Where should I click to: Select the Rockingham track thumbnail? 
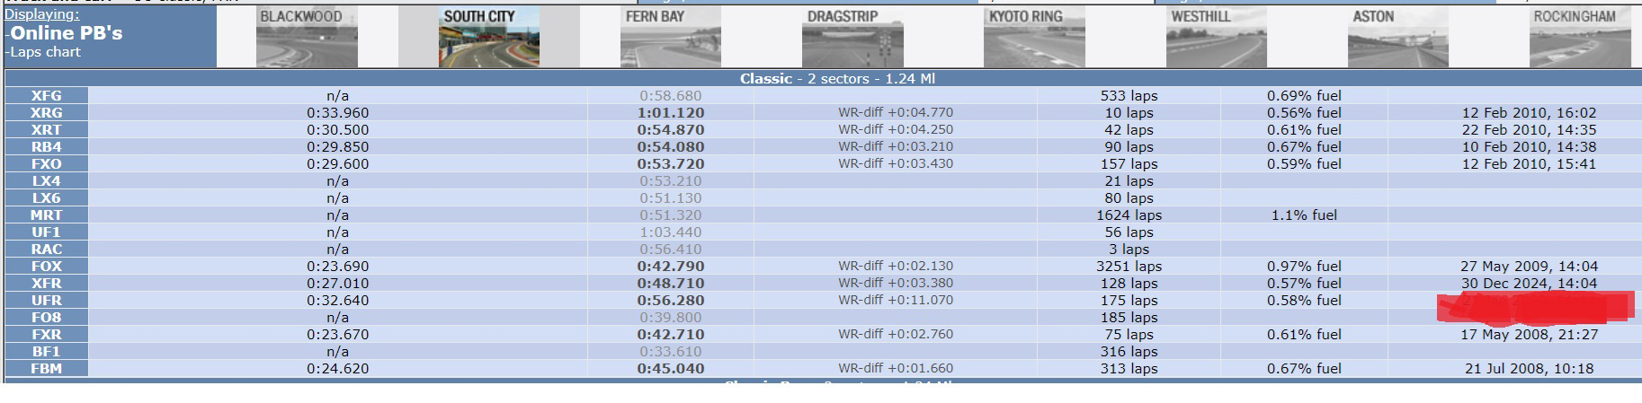click(x=1579, y=38)
